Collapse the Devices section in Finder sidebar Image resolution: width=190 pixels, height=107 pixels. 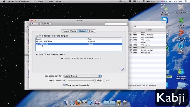coord(26,33)
